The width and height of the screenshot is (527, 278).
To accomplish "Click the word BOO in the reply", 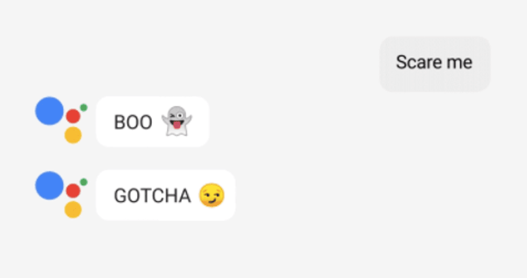I will [x=133, y=122].
